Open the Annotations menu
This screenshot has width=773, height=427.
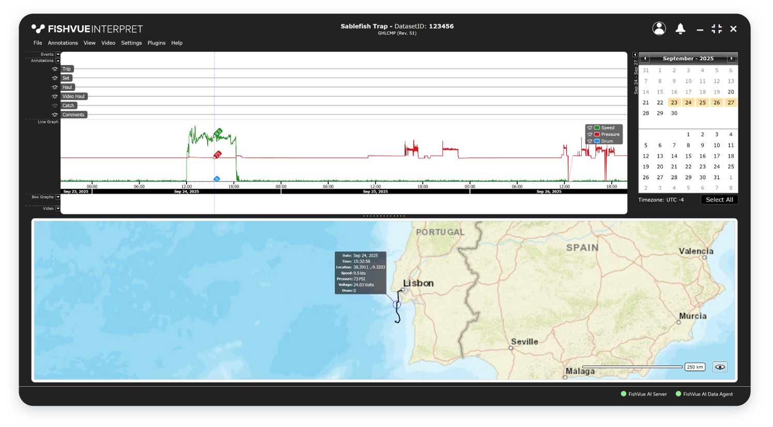pos(63,43)
